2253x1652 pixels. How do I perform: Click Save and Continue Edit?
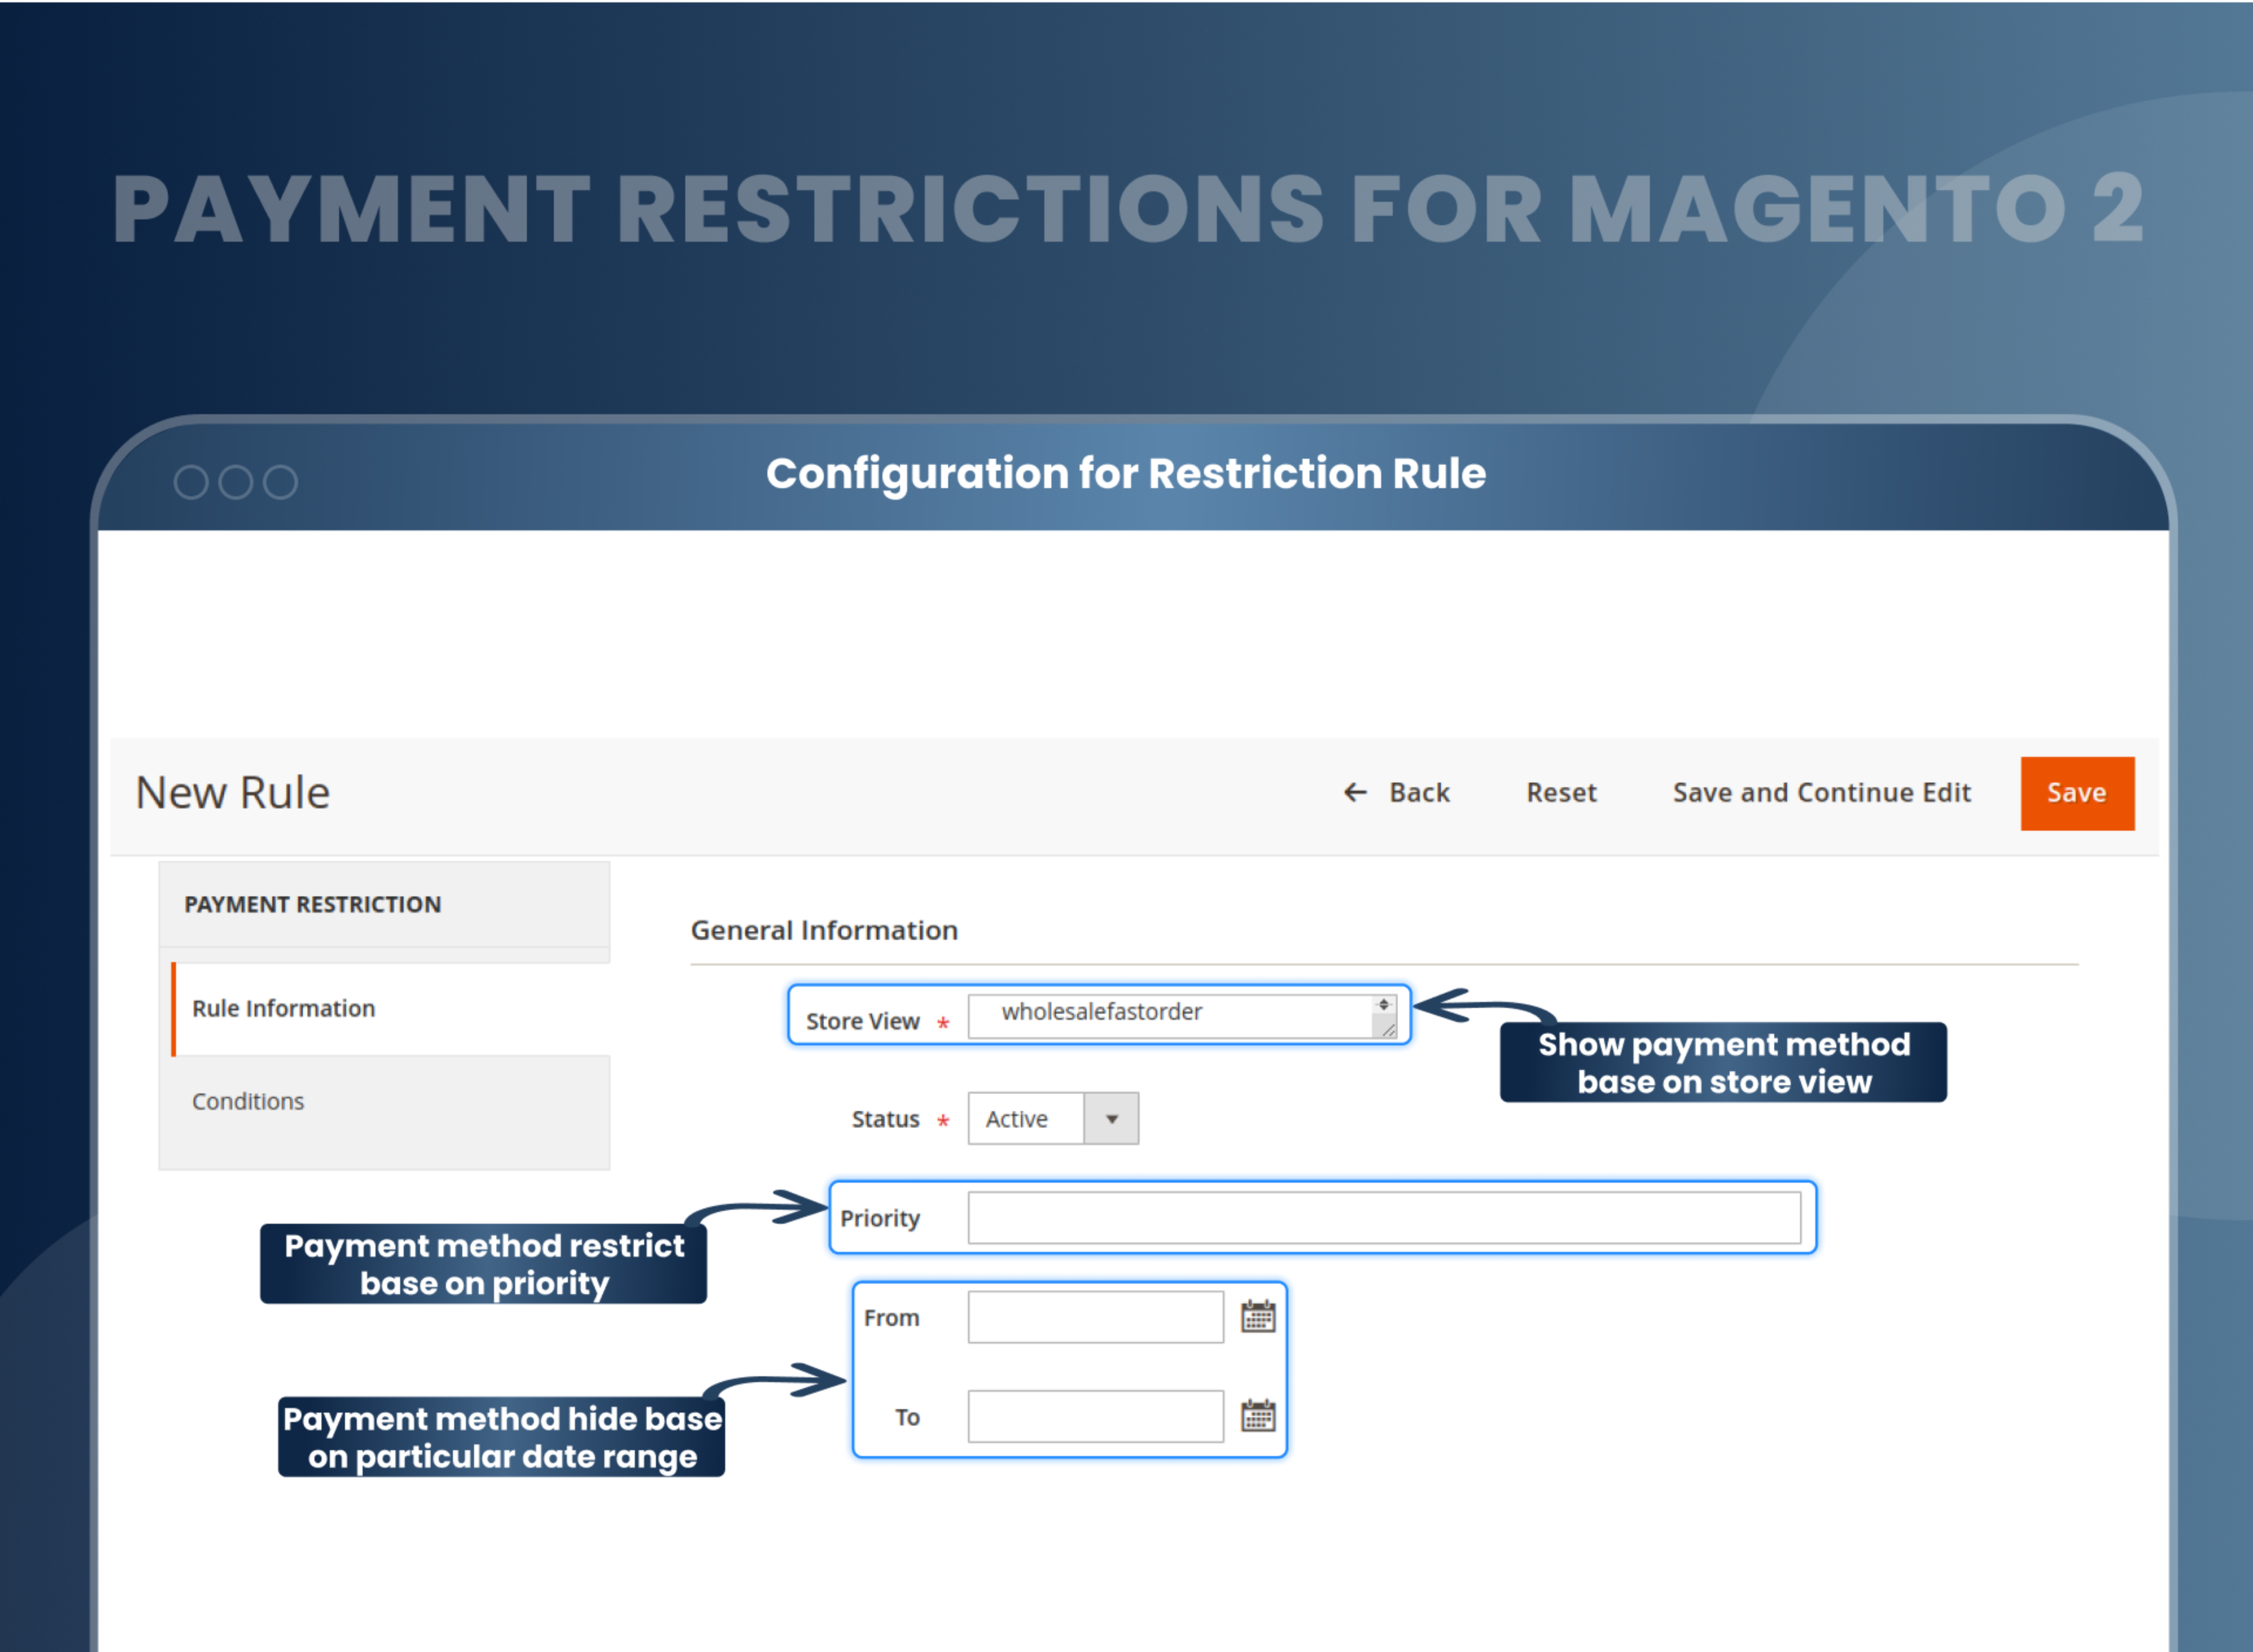click(1821, 792)
